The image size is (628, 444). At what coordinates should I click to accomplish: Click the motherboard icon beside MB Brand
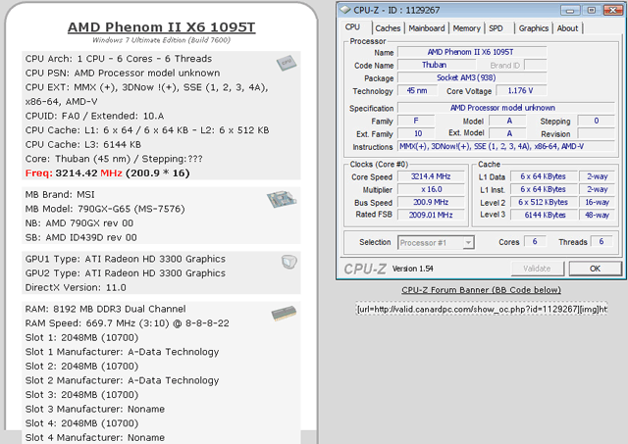[282, 199]
